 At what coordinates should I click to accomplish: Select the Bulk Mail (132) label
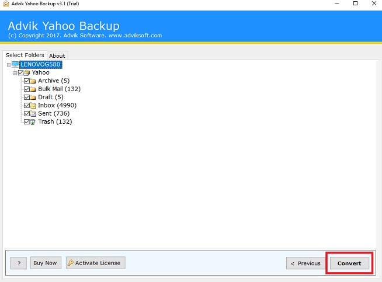coord(59,89)
